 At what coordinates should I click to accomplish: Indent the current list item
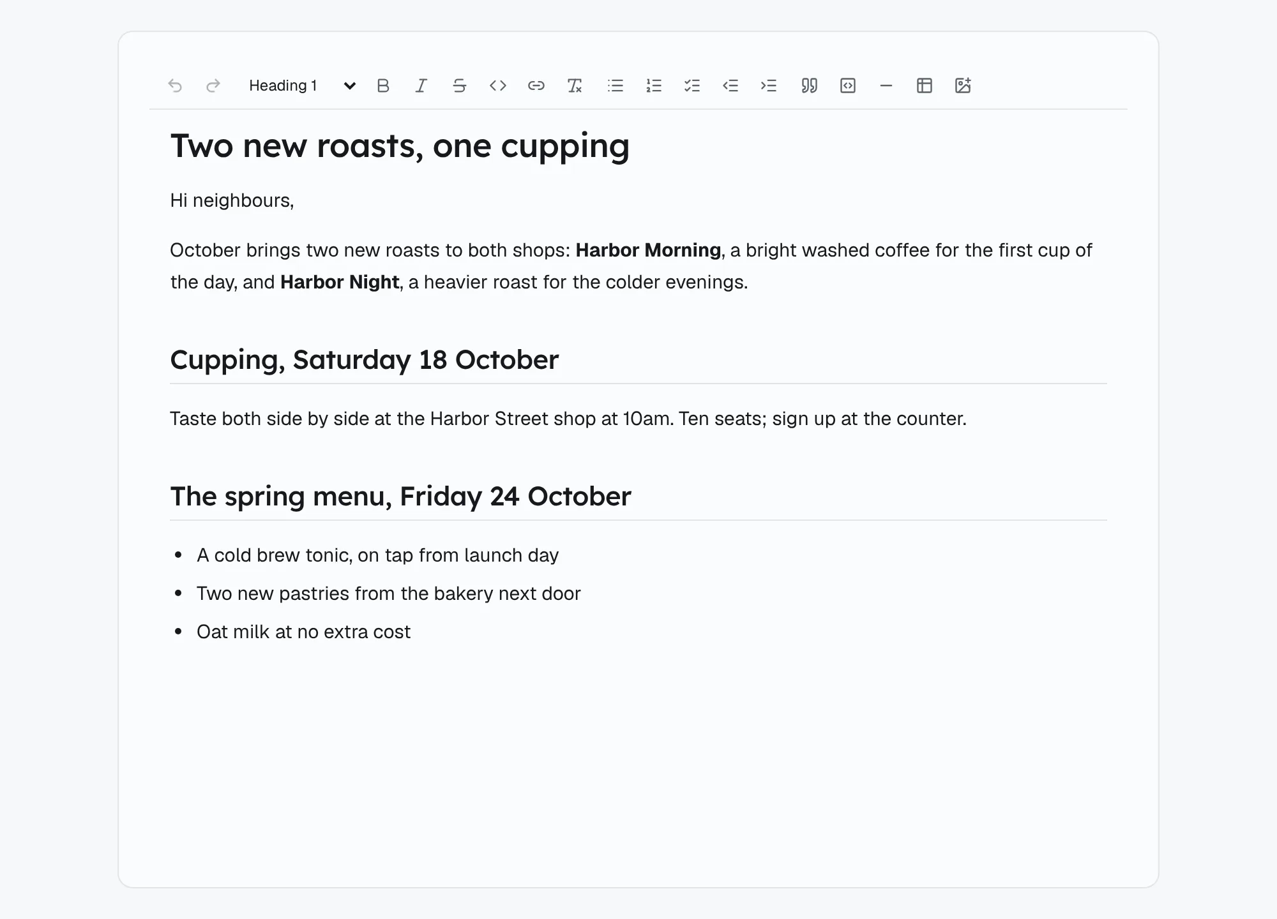tap(769, 86)
